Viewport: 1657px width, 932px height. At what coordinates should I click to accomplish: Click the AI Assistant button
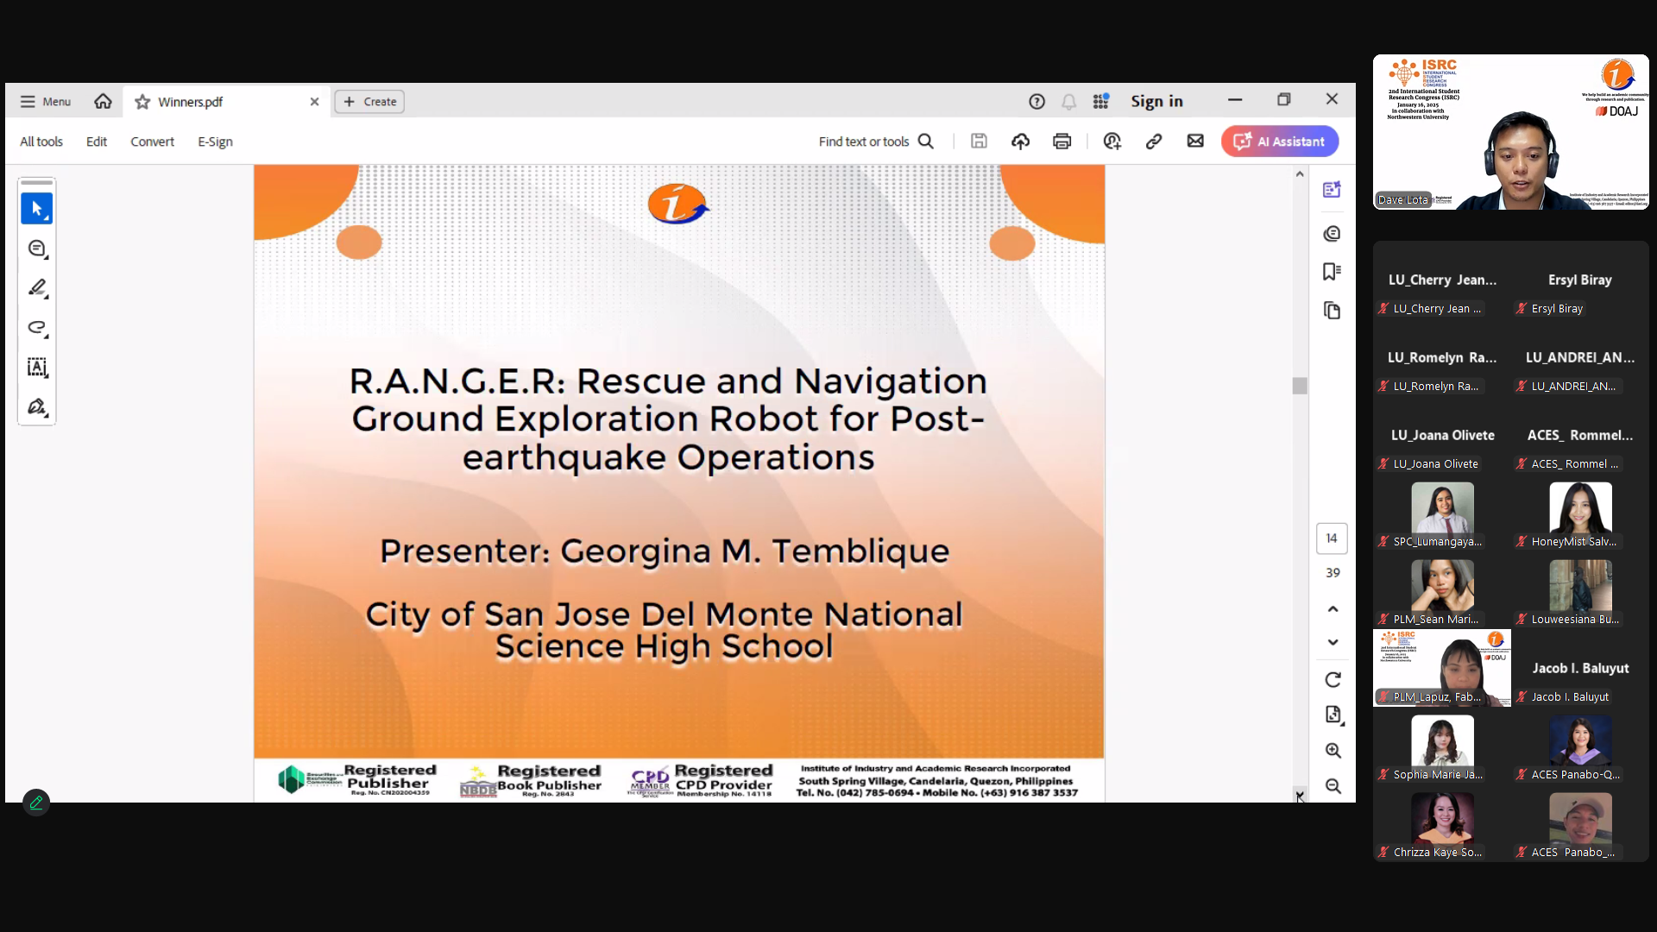pos(1279,142)
